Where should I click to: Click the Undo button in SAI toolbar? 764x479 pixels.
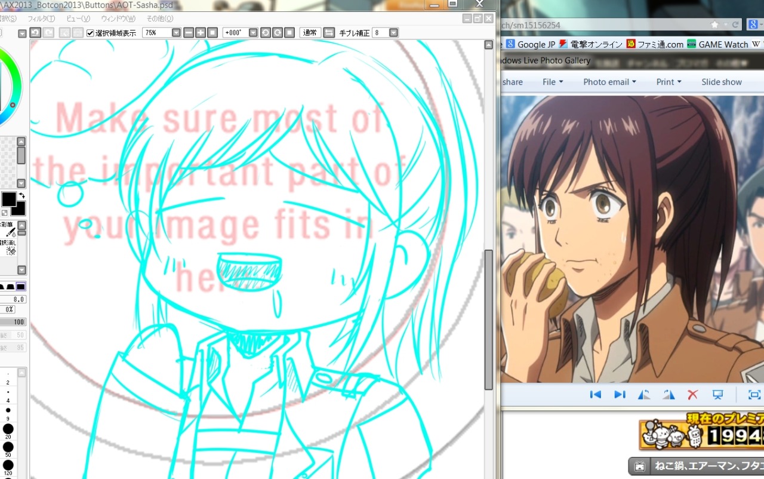click(35, 33)
